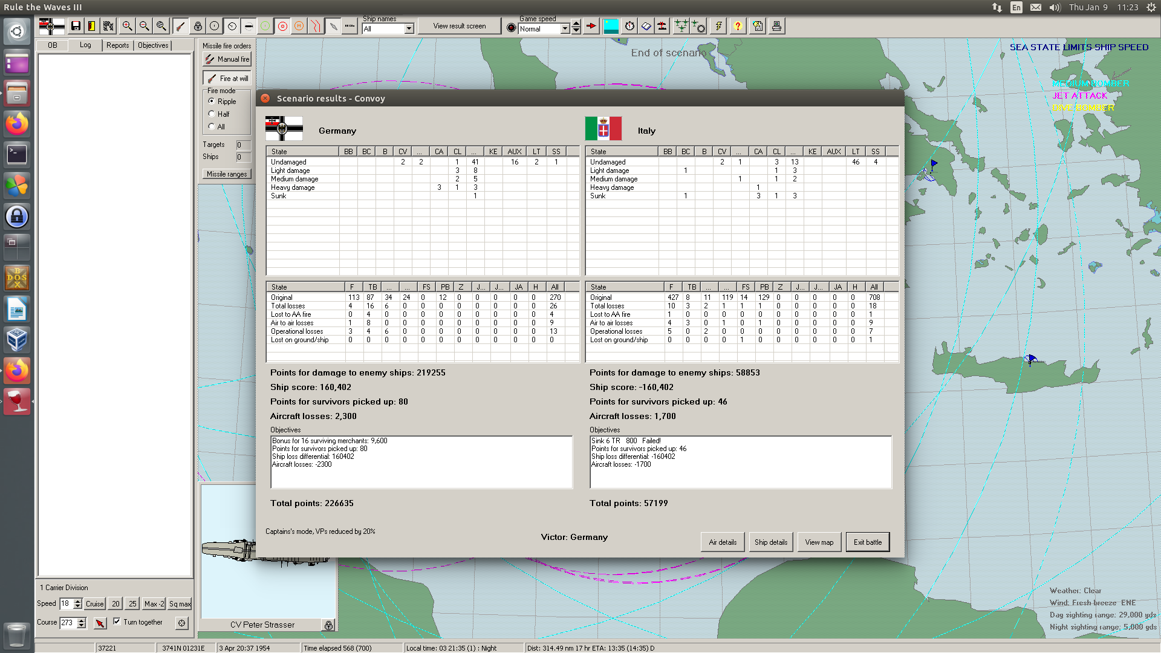The image size is (1161, 653).
Task: Open the gears preferences icon
Action: click(109, 26)
